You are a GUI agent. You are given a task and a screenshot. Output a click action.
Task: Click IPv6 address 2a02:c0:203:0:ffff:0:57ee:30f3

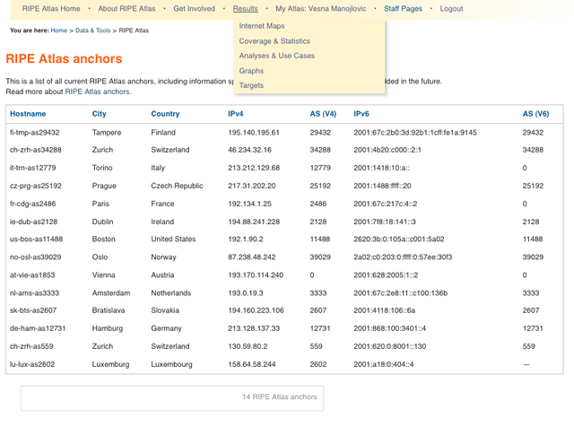click(403, 257)
